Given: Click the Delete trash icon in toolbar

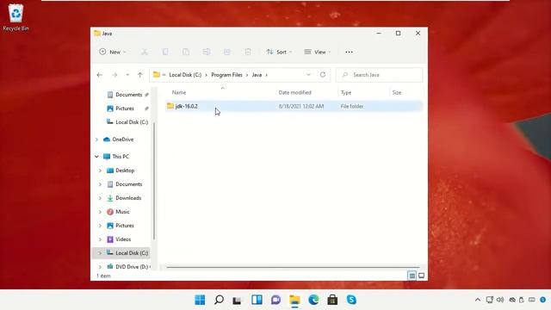Looking at the screenshot, I should (248, 52).
